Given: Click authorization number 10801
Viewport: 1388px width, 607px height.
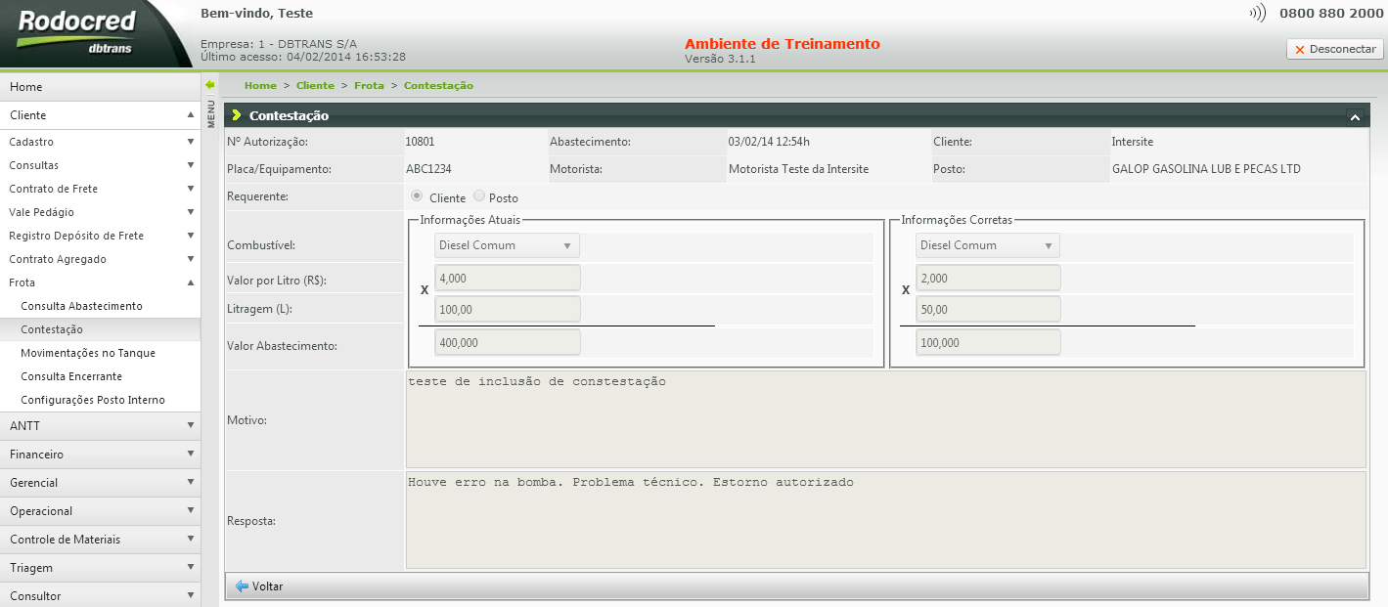Looking at the screenshot, I should click(x=421, y=142).
